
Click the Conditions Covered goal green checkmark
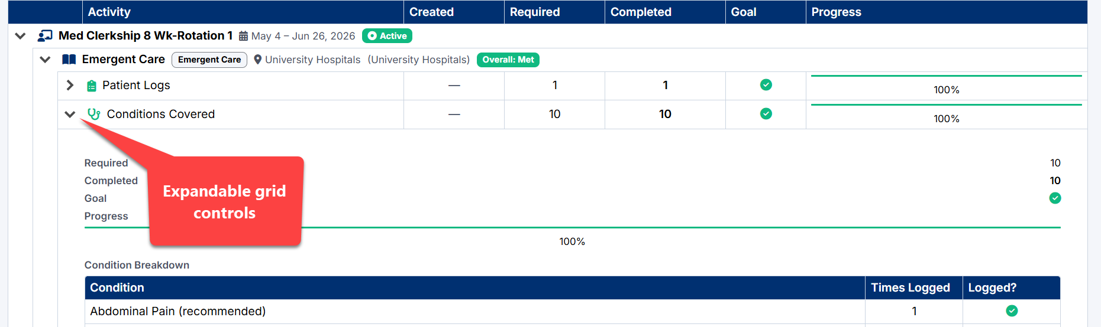pyautogui.click(x=766, y=113)
